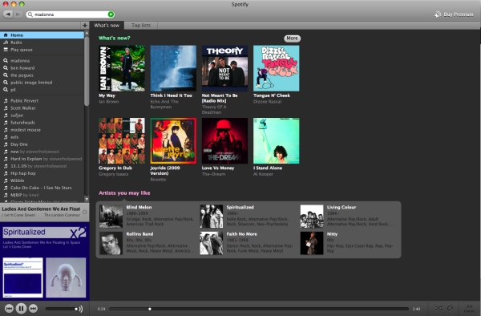Pause the current track
This screenshot has width=481, height=316.
click(x=21, y=308)
